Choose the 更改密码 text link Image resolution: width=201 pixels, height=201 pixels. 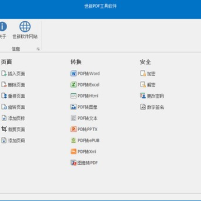(155, 96)
